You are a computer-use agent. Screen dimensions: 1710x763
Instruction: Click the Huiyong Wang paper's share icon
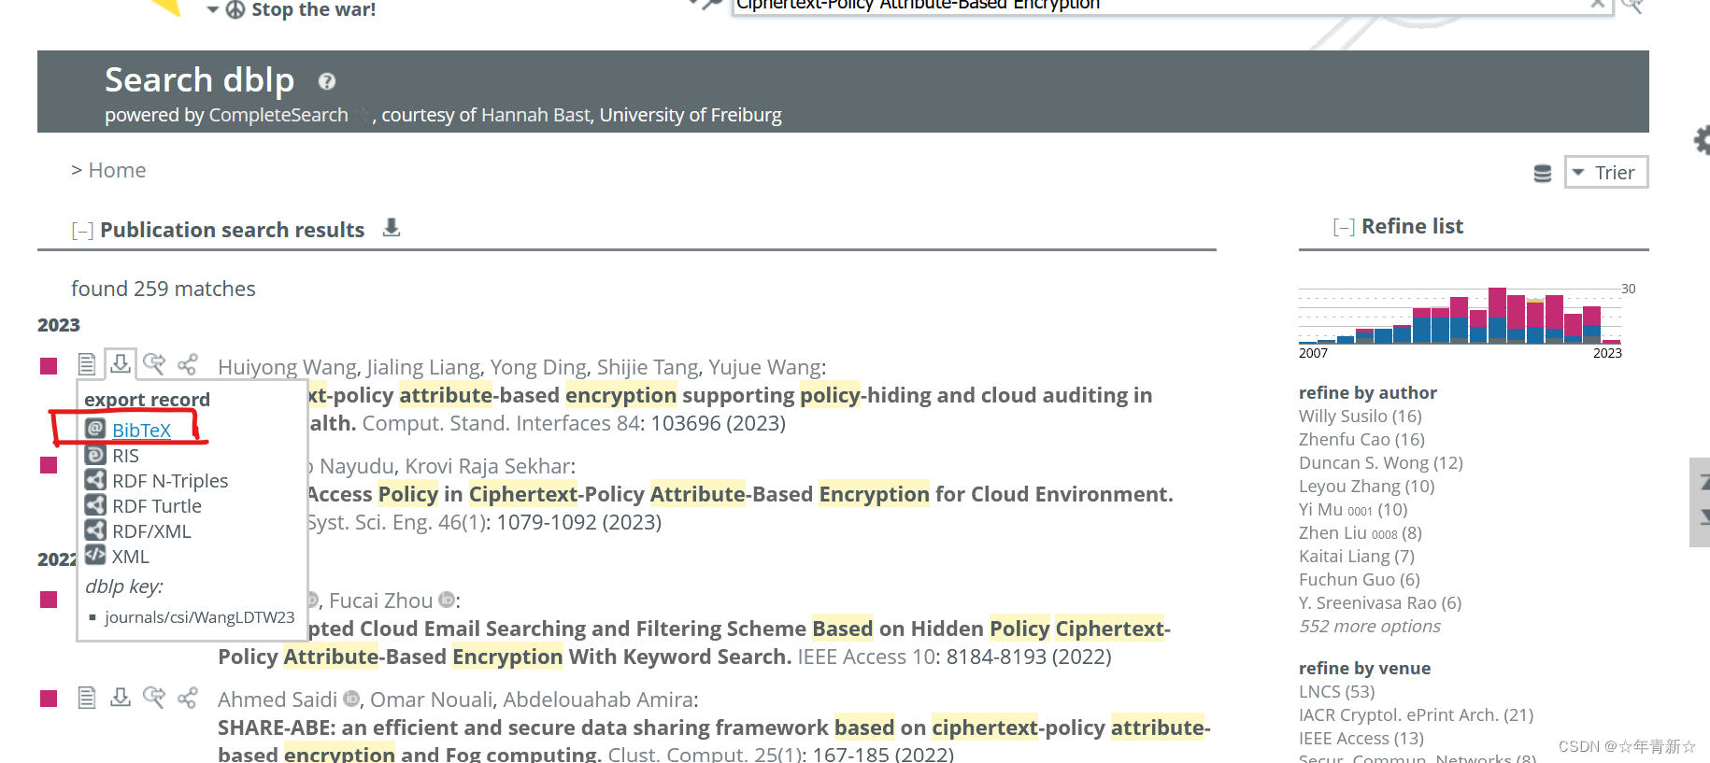pyautogui.click(x=188, y=364)
